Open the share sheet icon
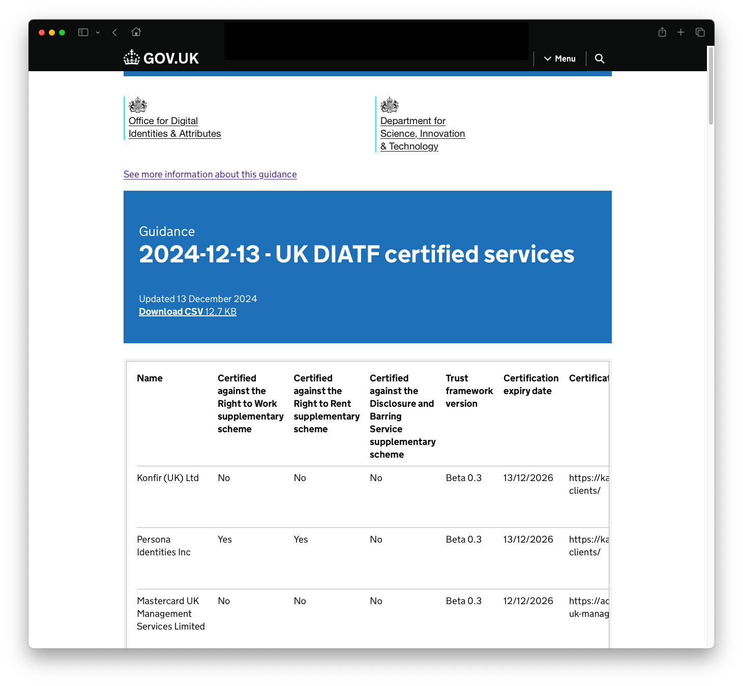Screen dimensions: 743x686 [662, 32]
